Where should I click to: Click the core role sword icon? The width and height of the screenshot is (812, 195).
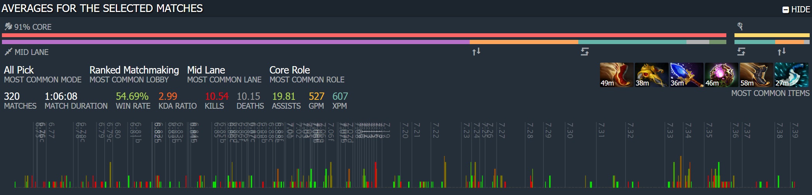[x=8, y=26]
